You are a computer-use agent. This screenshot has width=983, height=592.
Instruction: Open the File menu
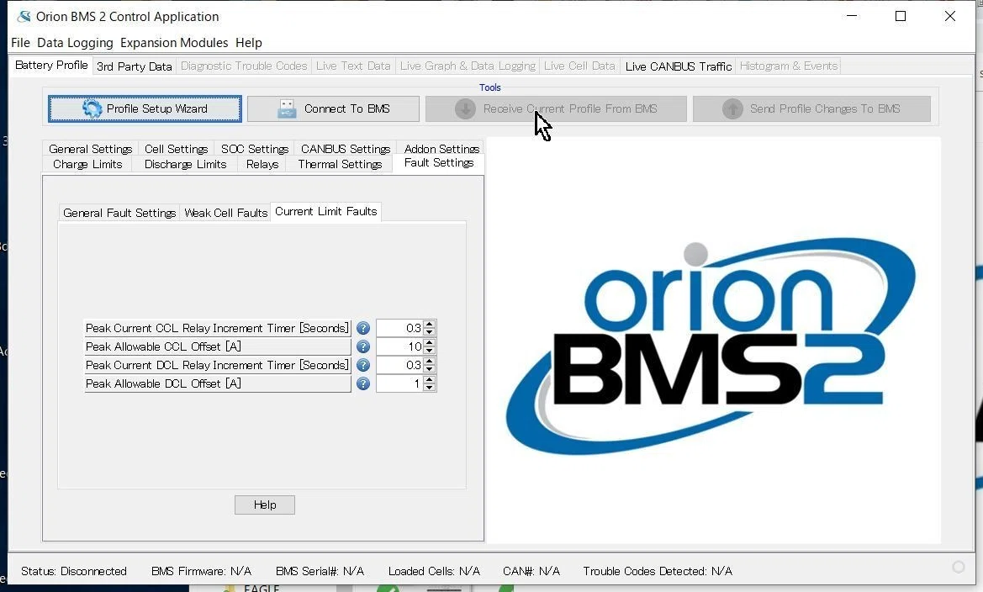[20, 43]
